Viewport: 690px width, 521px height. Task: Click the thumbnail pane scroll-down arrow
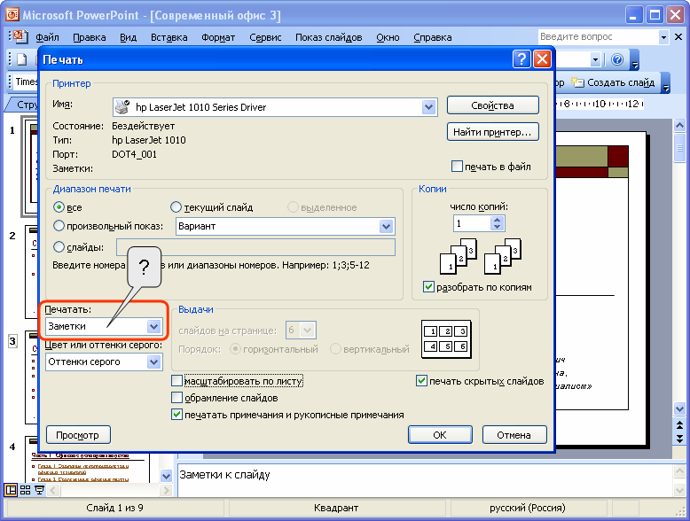click(x=166, y=476)
